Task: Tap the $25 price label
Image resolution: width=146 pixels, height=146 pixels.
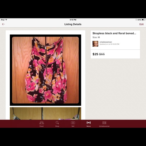Action: [95, 54]
